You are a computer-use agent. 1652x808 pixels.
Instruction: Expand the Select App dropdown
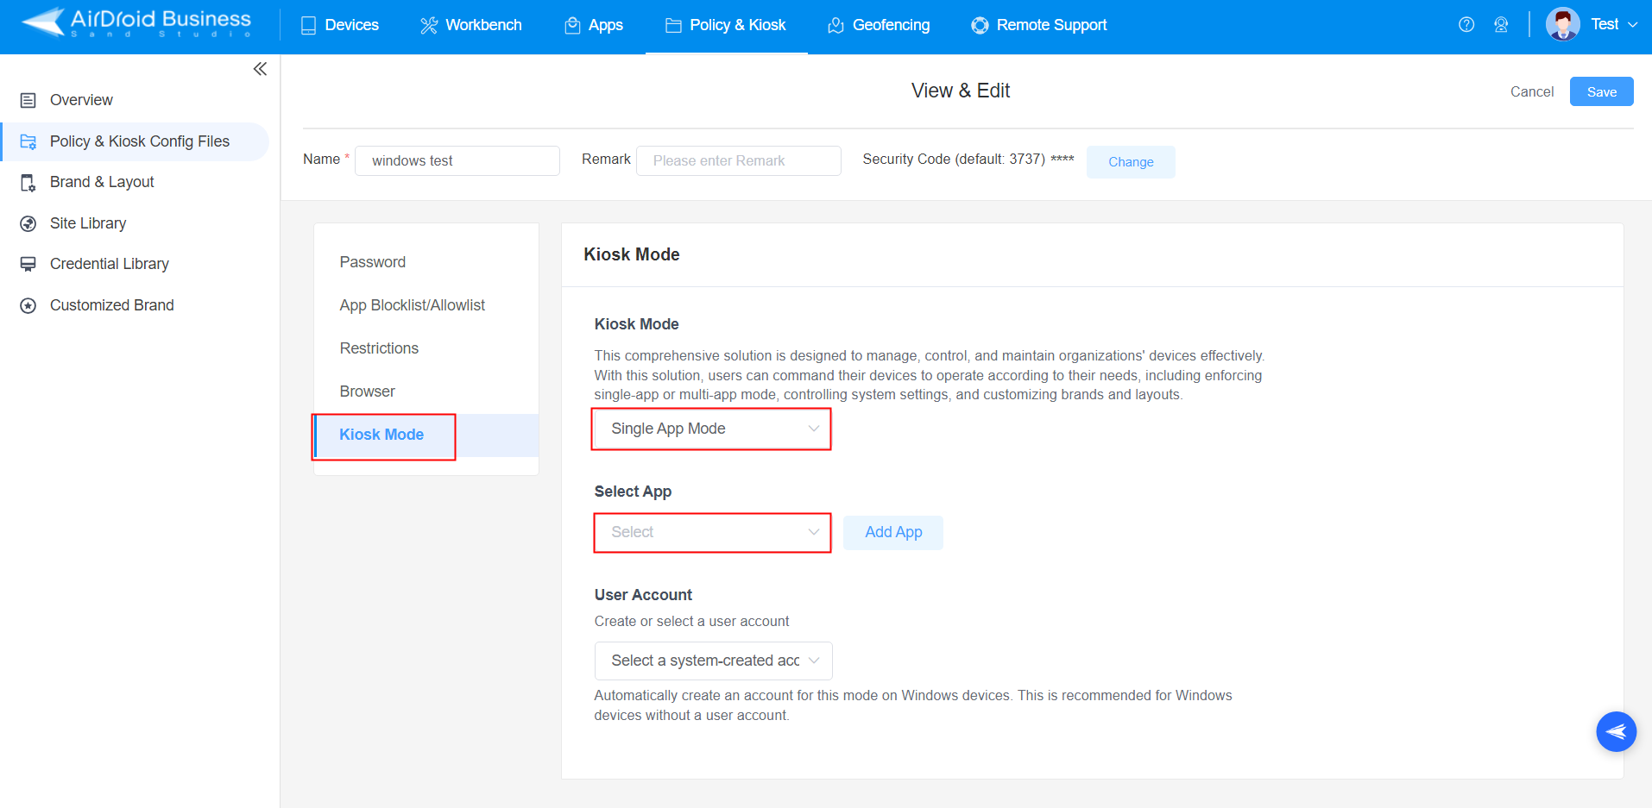pos(711,532)
